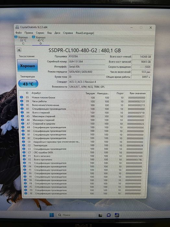170x227 pixels.
Task: Click the Стандарт field ACS-3 | ACS-3 Revision 4
Action: (110, 82)
